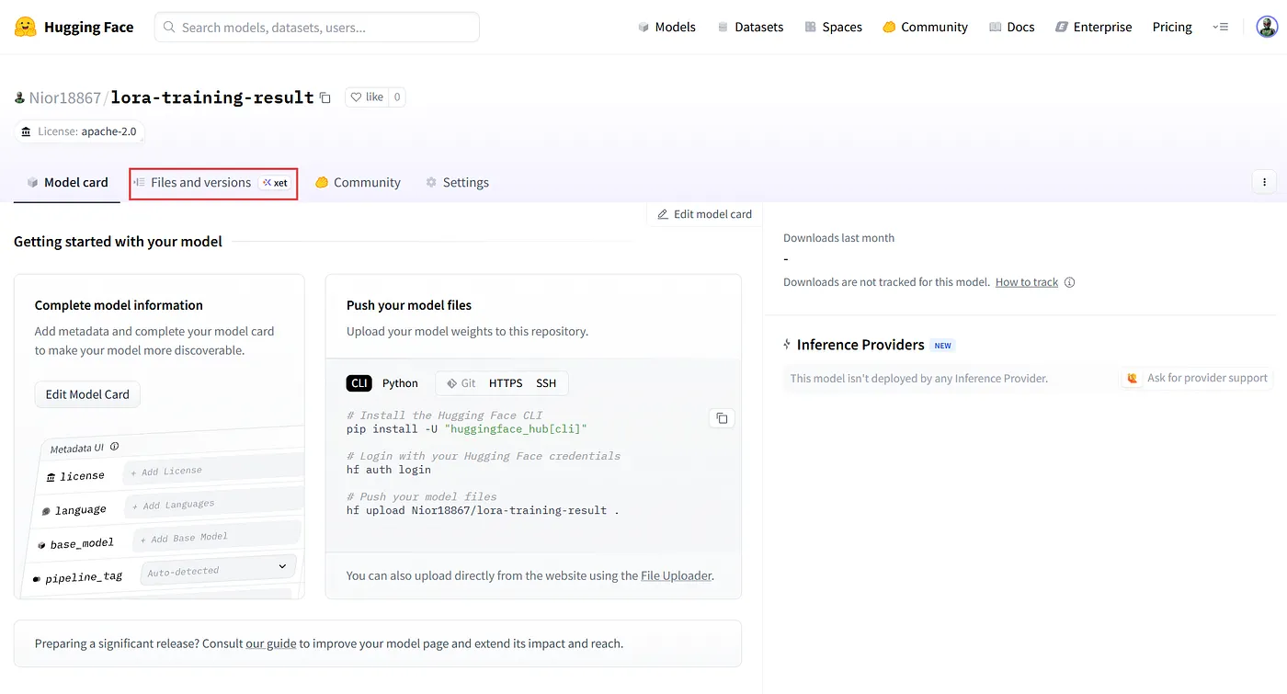Select the SSH git option
Viewport: 1287px width, 694px height.
point(546,383)
